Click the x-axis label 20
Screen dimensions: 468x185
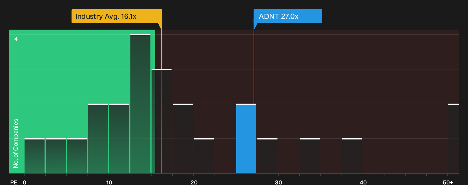194,182
